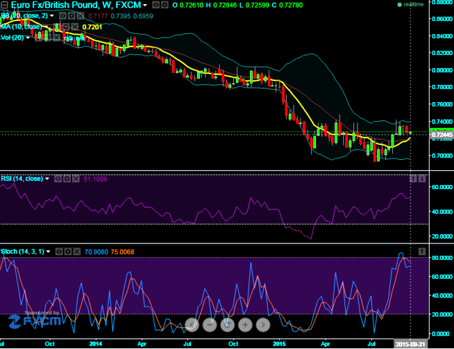
Task: Toggle main series visibility eye icon
Action: 156,5
